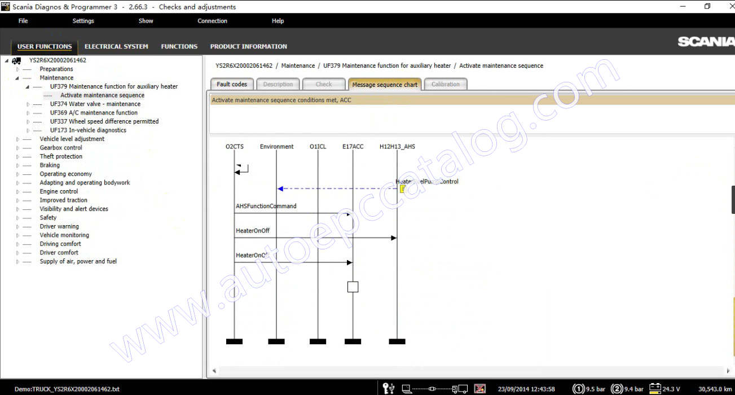This screenshot has height=395, width=735.
Task: Open the Show menu
Action: [146, 21]
